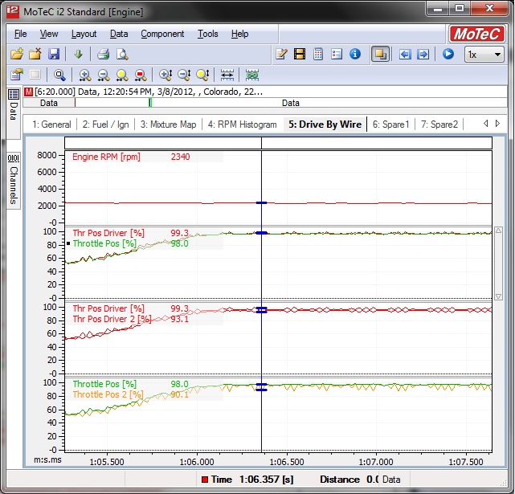The width and height of the screenshot is (515, 494).
Task: Open the list details icon
Action: click(337, 54)
